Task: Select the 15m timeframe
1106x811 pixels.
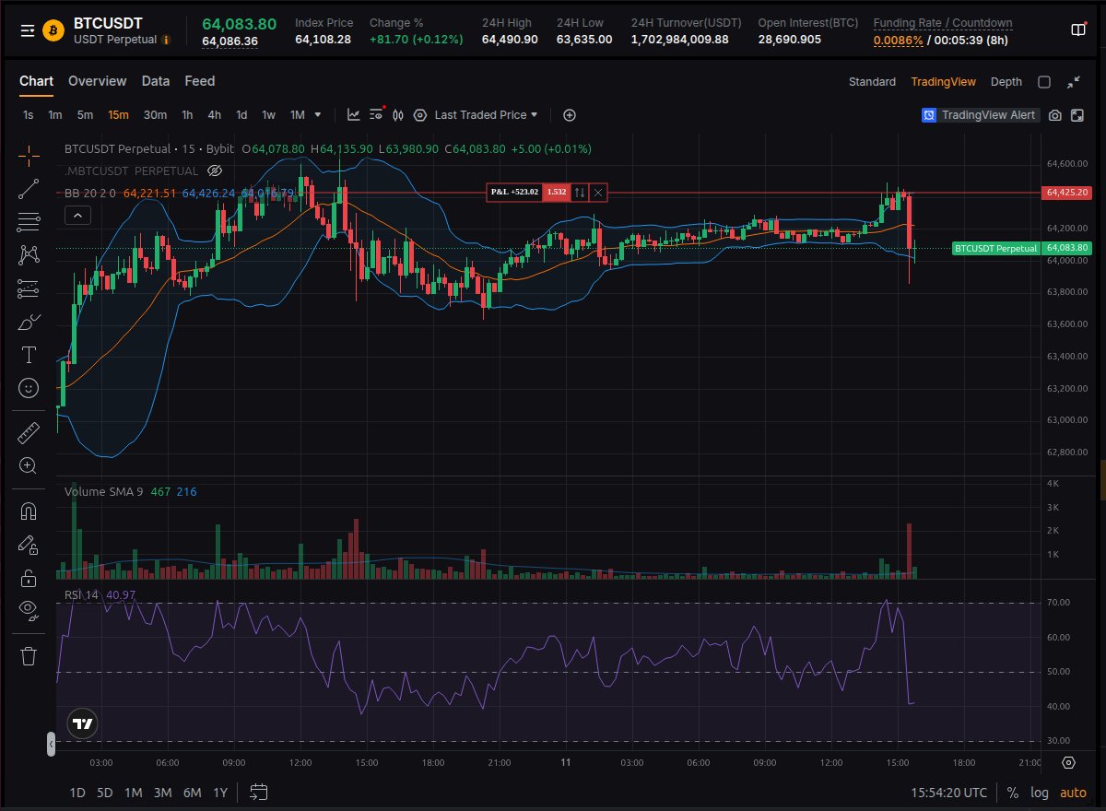Action: point(118,115)
